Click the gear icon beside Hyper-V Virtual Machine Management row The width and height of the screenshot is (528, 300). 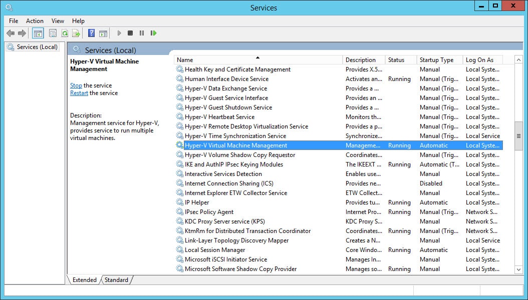[x=180, y=145]
